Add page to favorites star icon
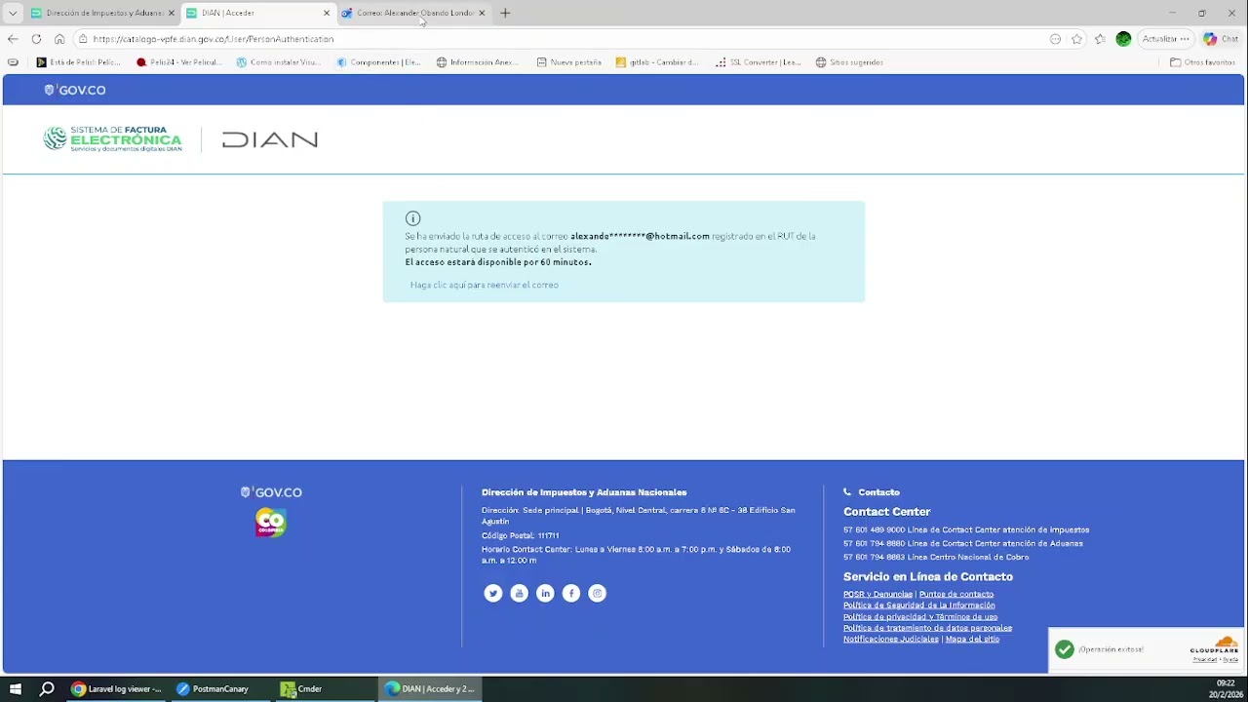The height and width of the screenshot is (702, 1248). pyautogui.click(x=1077, y=39)
